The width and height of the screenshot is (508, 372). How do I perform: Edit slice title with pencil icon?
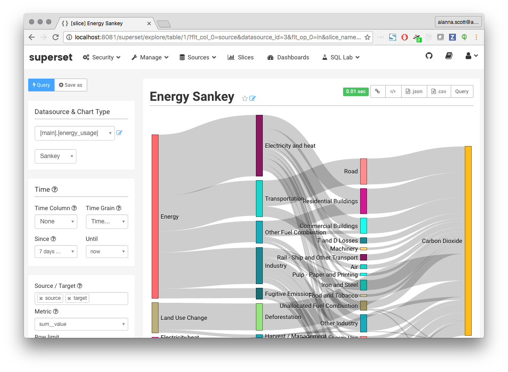(x=253, y=98)
